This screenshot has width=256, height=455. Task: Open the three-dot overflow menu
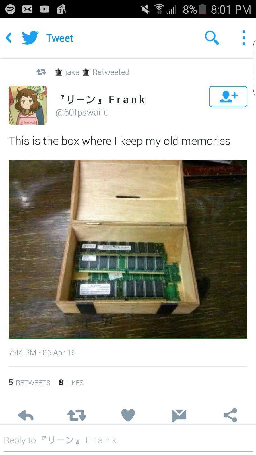(244, 38)
